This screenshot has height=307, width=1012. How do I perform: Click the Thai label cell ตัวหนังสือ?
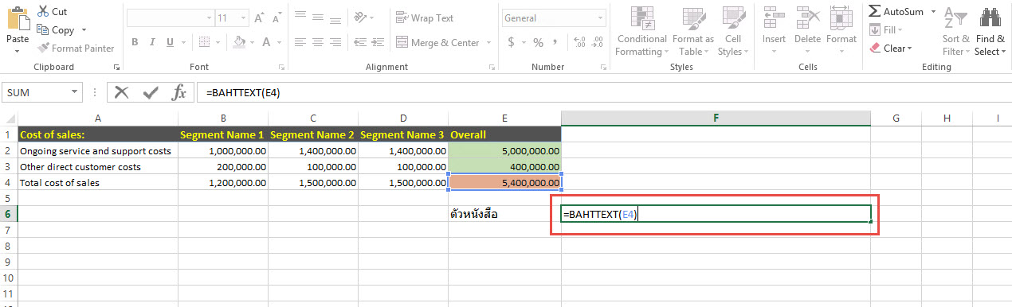(505, 214)
